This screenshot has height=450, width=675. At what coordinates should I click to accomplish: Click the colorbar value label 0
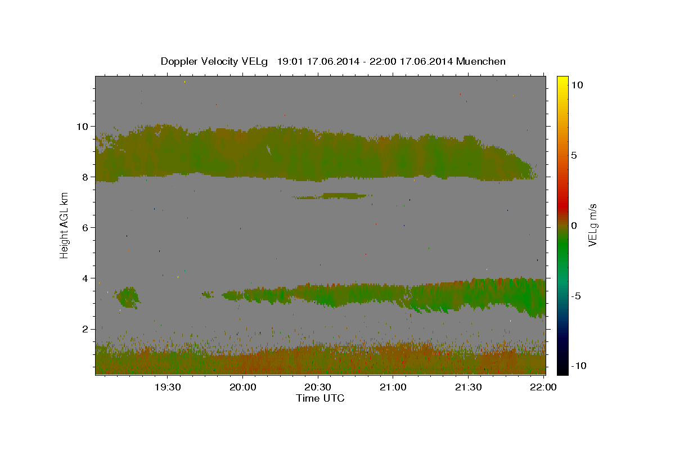point(574,226)
